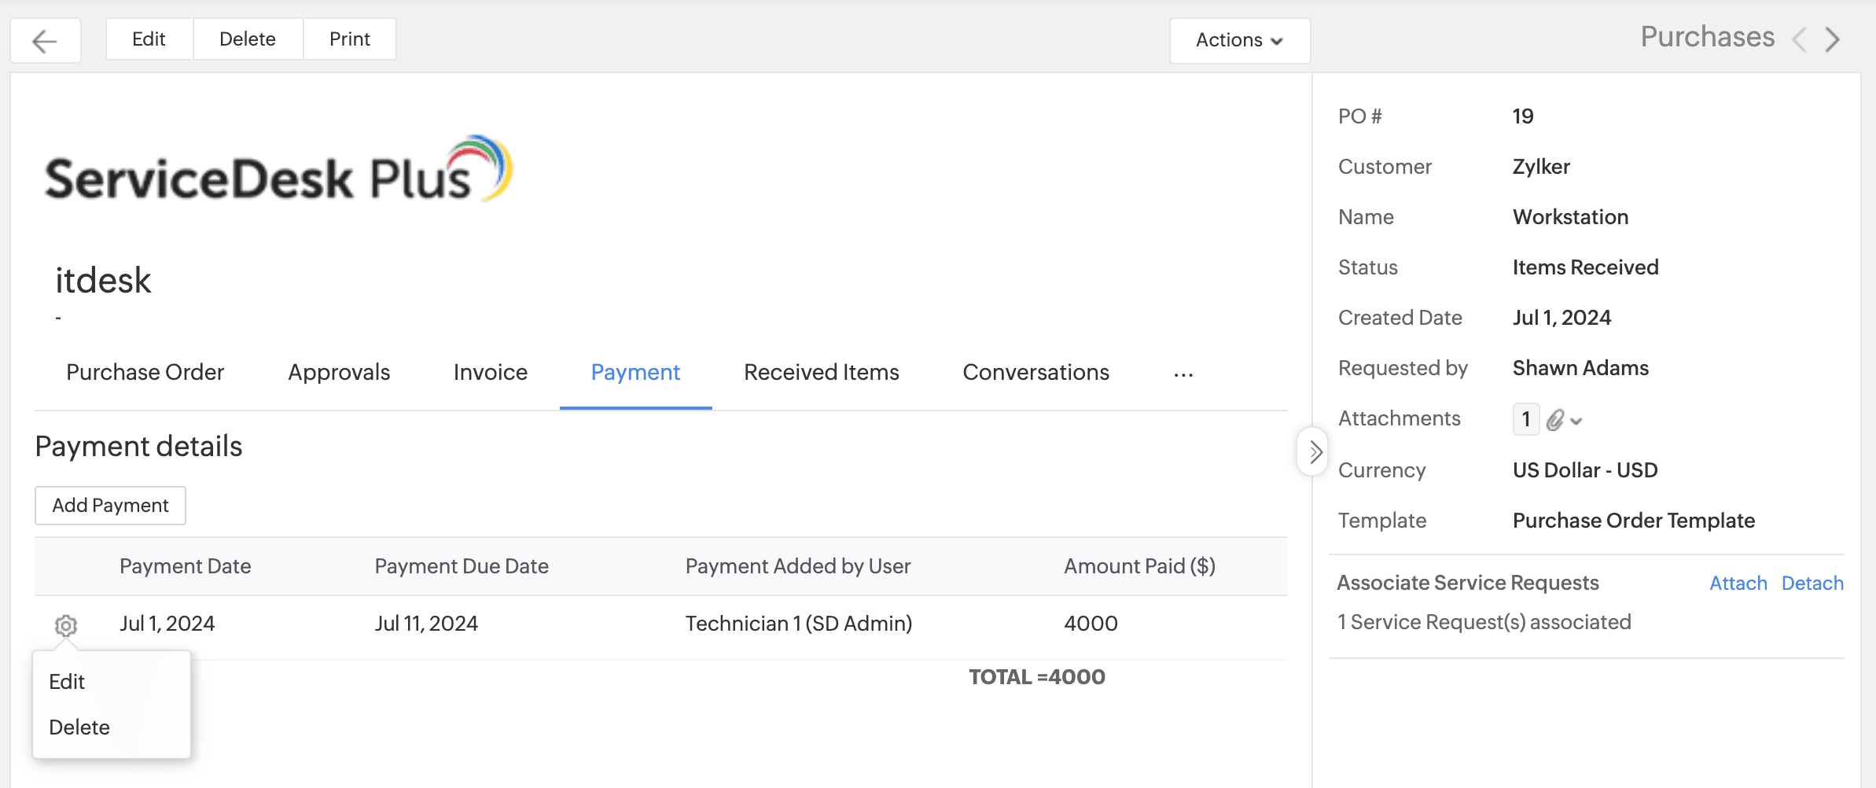Choose Delete from the payment popup menu

(79, 727)
